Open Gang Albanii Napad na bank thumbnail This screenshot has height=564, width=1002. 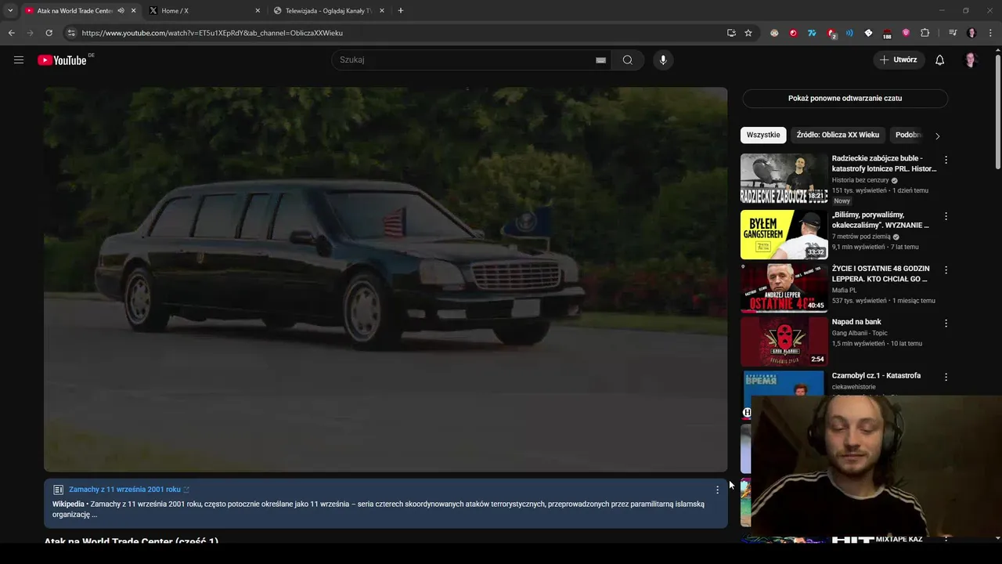[x=784, y=342]
